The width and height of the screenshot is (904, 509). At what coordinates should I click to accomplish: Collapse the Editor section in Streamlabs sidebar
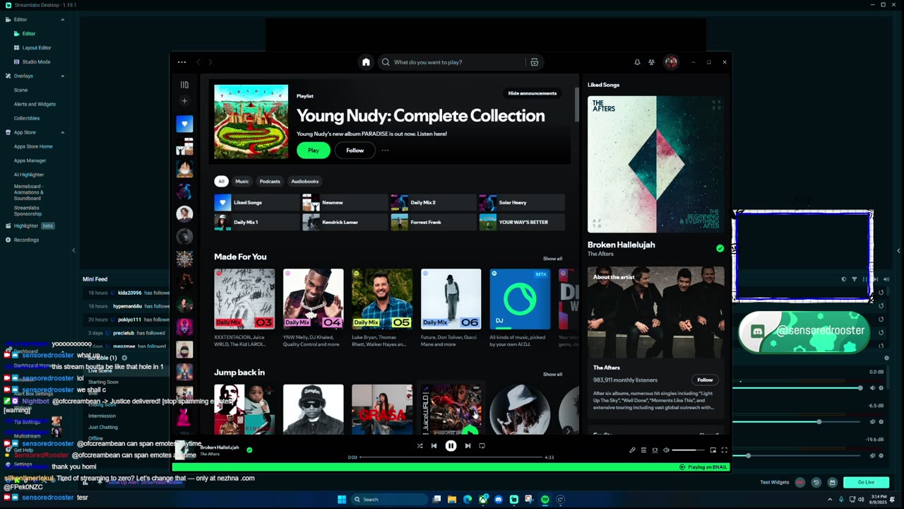tap(62, 20)
